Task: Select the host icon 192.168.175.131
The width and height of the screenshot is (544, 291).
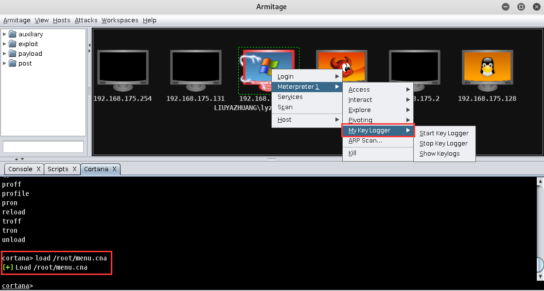Action: [x=195, y=70]
